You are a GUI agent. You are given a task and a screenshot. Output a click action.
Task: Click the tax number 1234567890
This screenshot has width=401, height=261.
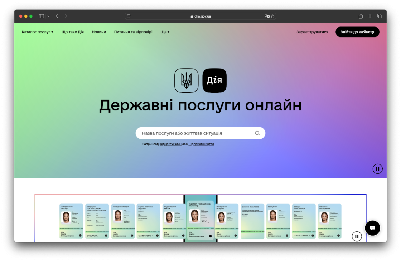click(145, 236)
